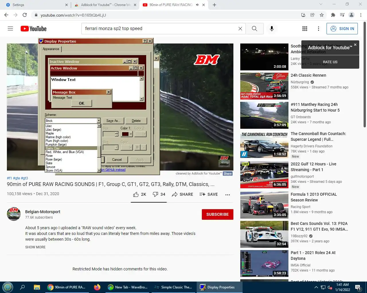The height and width of the screenshot is (293, 367).
Task: Select Red, White, and Blue (VGA)
Action: tap(71, 152)
